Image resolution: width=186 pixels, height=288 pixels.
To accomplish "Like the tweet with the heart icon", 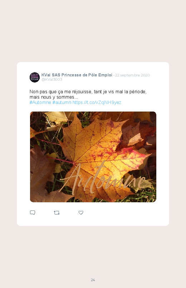I will coord(81,213).
